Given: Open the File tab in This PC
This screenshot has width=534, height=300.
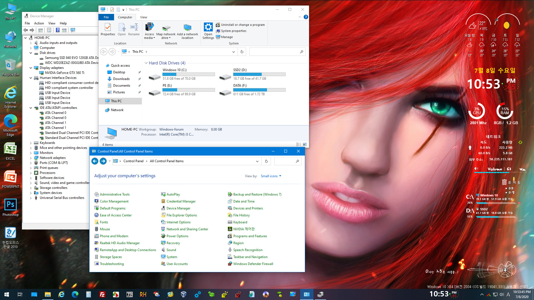Looking at the screenshot, I should pyautogui.click(x=106, y=17).
